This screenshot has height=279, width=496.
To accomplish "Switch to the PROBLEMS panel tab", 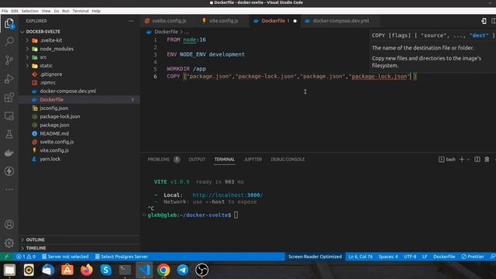I will pos(158,160).
